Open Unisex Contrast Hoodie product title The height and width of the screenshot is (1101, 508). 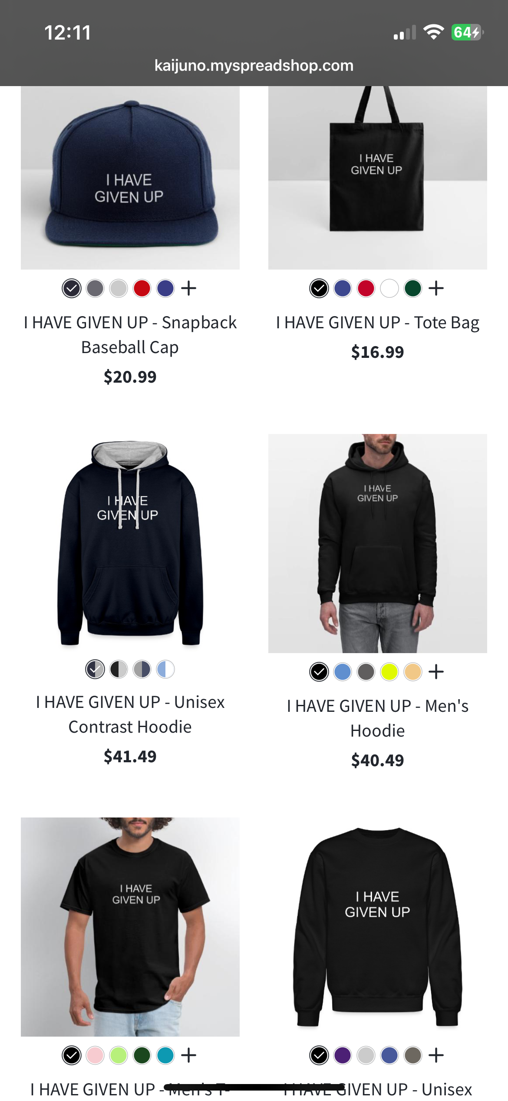click(130, 714)
